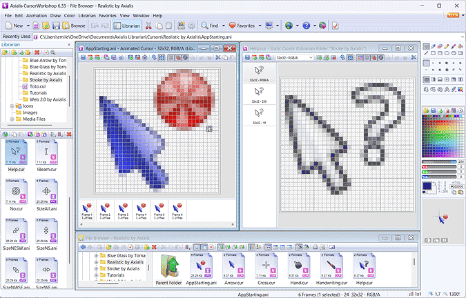The image size is (466, 298).
Task: Open the Librarian menu
Action: tap(87, 16)
